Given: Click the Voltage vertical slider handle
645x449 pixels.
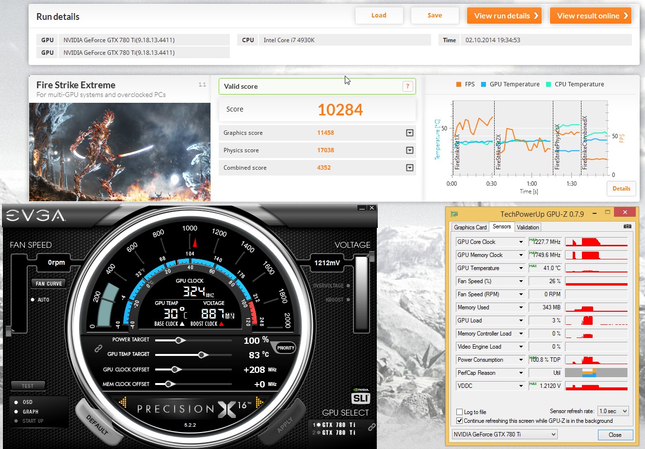Looking at the screenshot, I should [371, 257].
